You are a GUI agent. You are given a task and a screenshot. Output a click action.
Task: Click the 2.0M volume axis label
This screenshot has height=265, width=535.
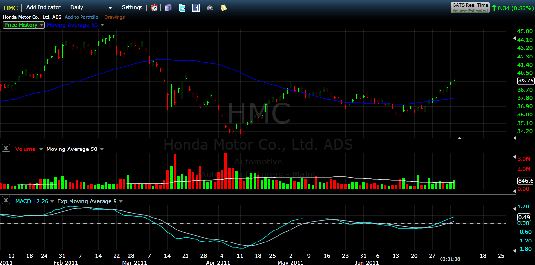525,169
